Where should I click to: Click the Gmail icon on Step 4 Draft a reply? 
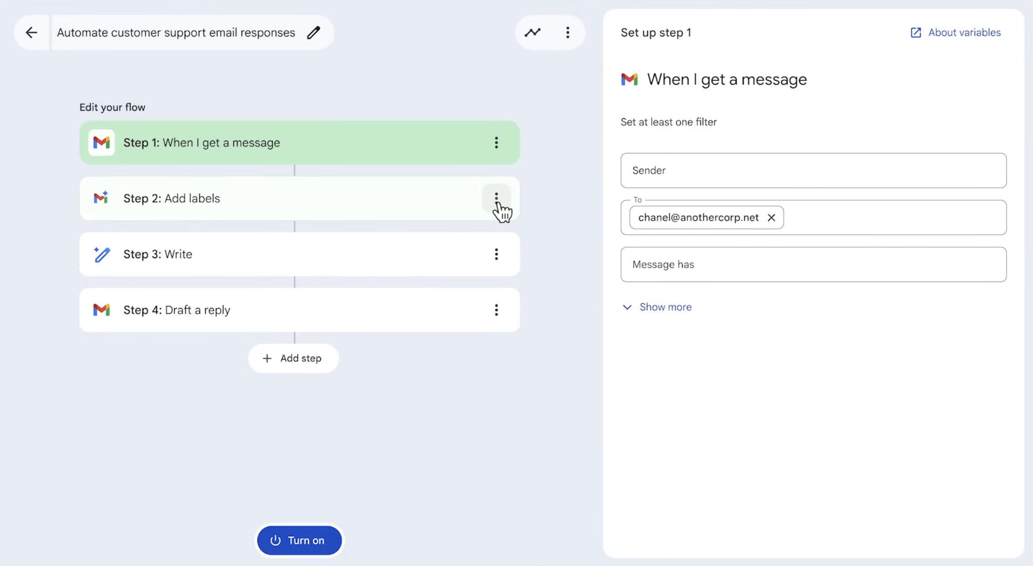101,310
